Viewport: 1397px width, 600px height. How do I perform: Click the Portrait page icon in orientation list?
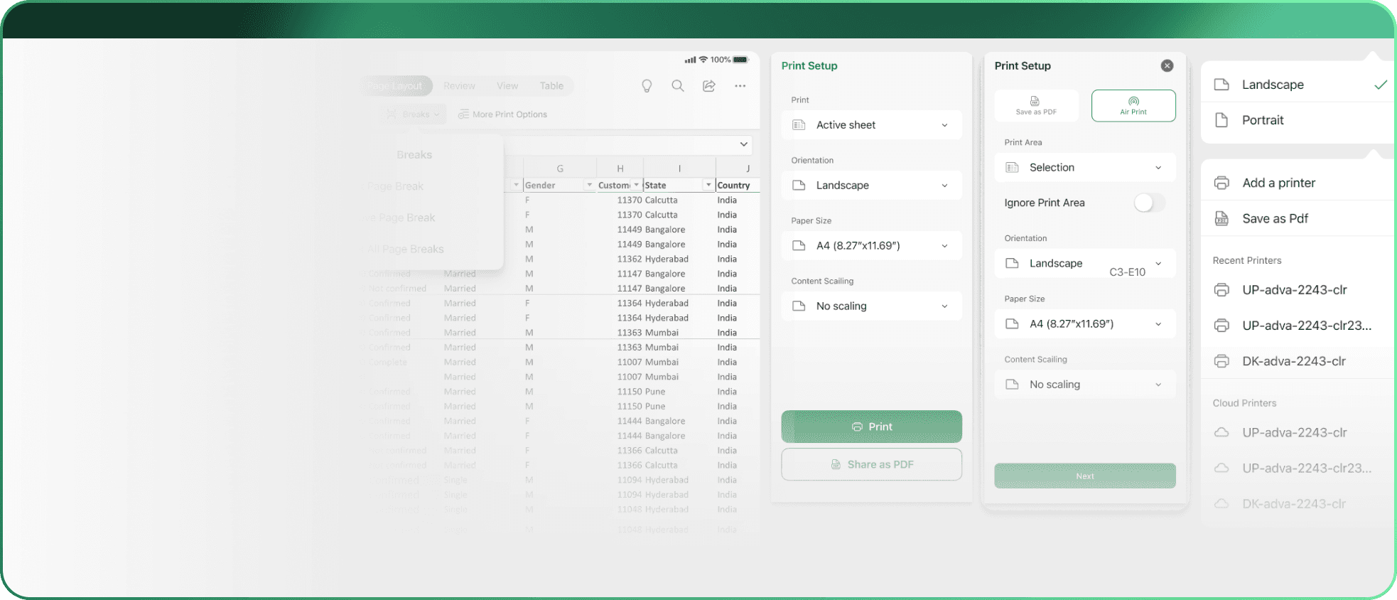(1221, 120)
